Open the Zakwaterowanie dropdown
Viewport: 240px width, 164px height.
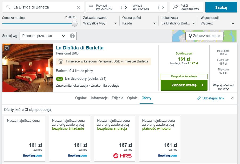pos(100,23)
